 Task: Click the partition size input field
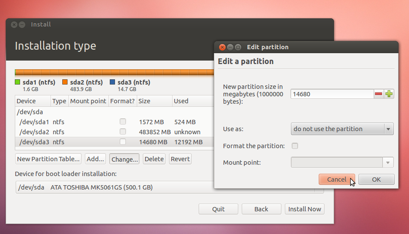click(332, 94)
